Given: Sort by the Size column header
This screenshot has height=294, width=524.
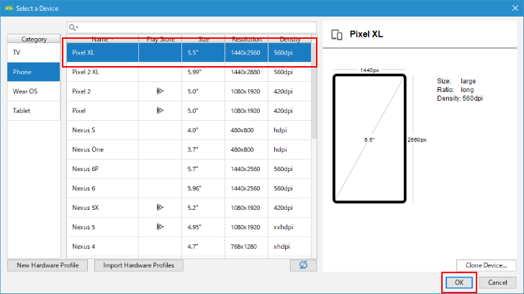Looking at the screenshot, I should pyautogui.click(x=204, y=39).
